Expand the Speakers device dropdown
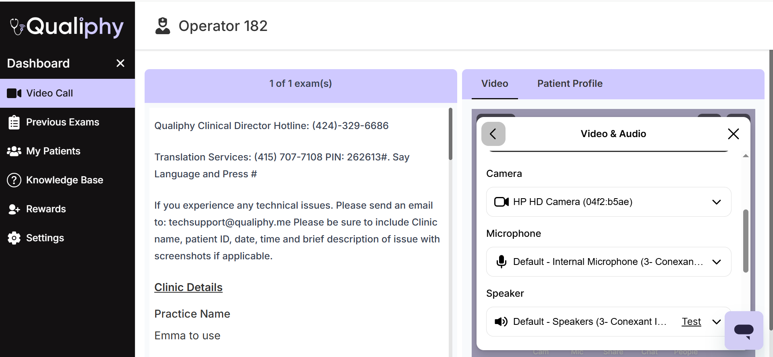The width and height of the screenshot is (773, 357). pyautogui.click(x=716, y=322)
